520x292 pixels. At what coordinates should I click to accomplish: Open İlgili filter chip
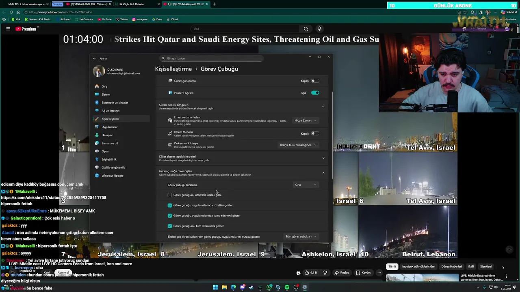[x=471, y=267]
